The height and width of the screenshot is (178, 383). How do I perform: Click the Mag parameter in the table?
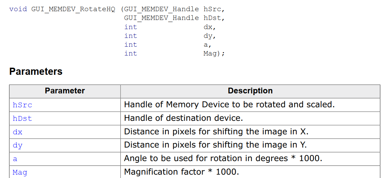coord(20,173)
